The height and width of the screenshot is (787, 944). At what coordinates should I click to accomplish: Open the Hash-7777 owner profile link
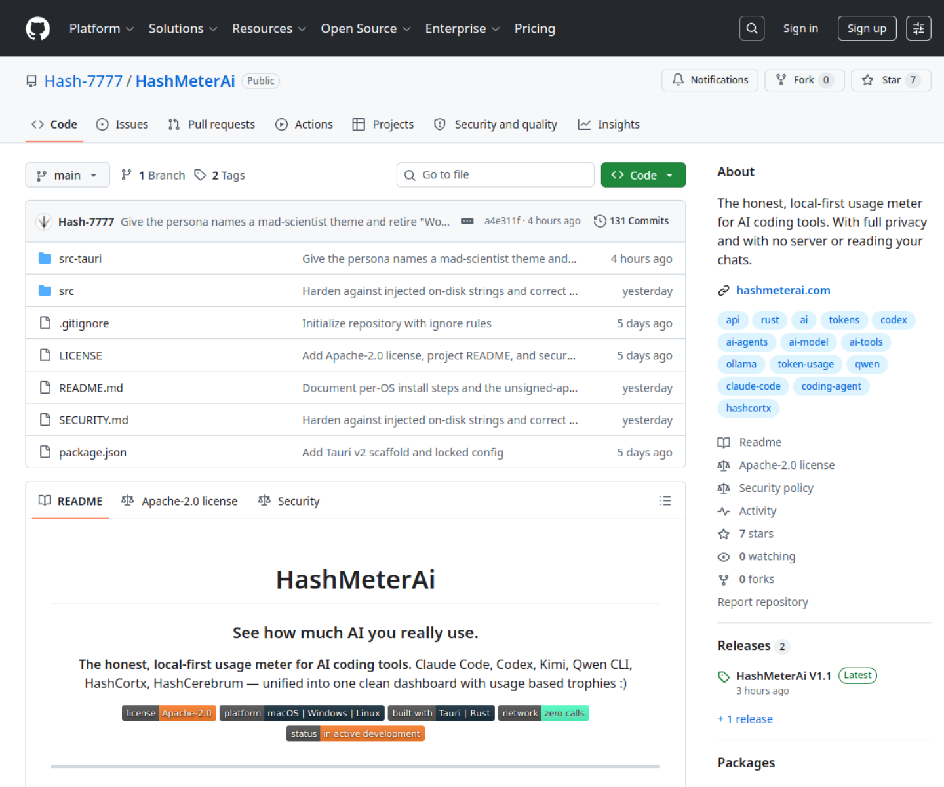pyautogui.click(x=83, y=81)
